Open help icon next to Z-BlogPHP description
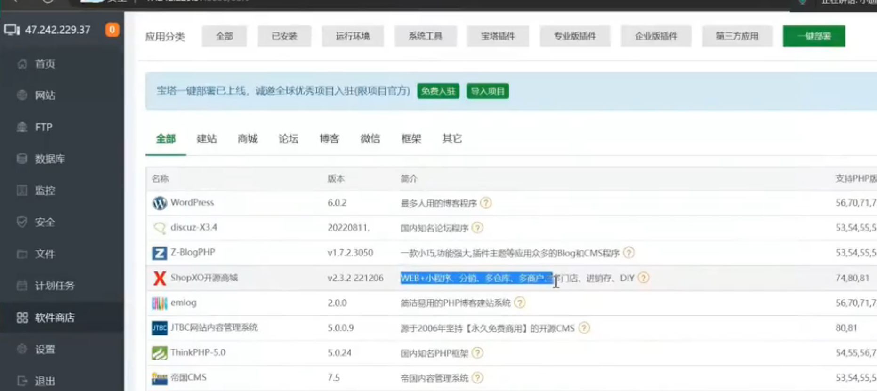 click(628, 253)
